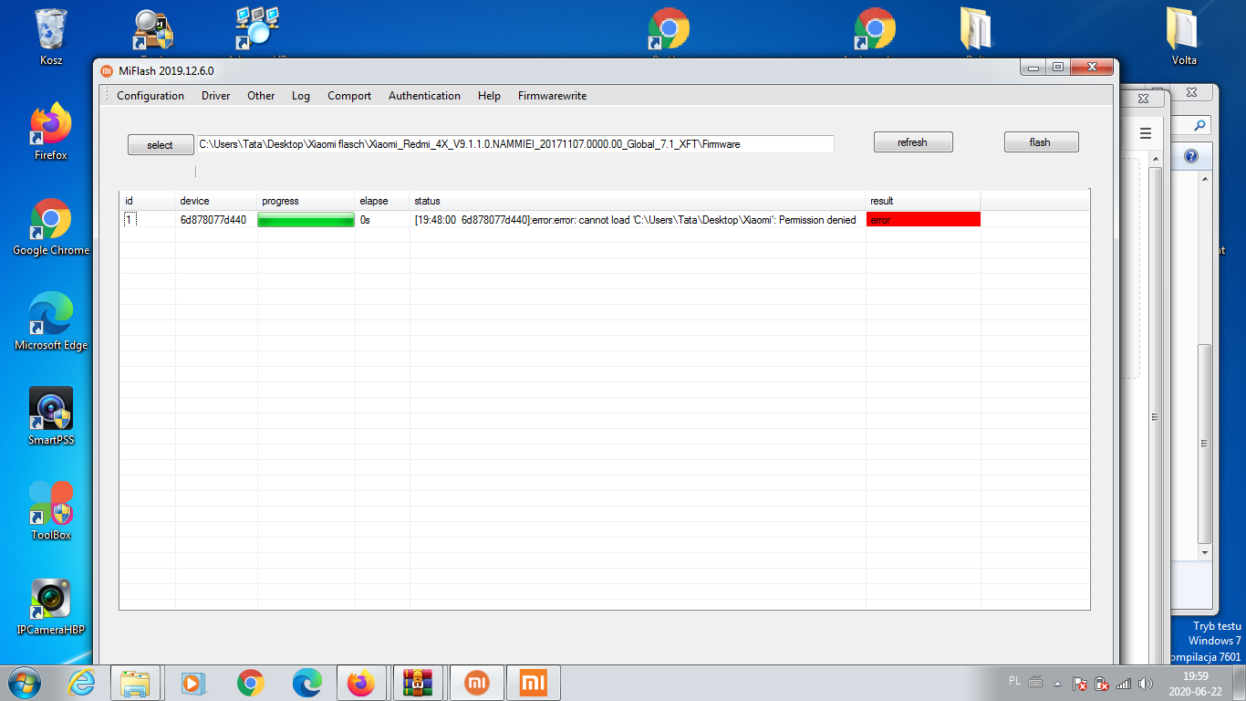Focus the firmware path input field
This screenshot has width=1246, height=701.
[515, 144]
